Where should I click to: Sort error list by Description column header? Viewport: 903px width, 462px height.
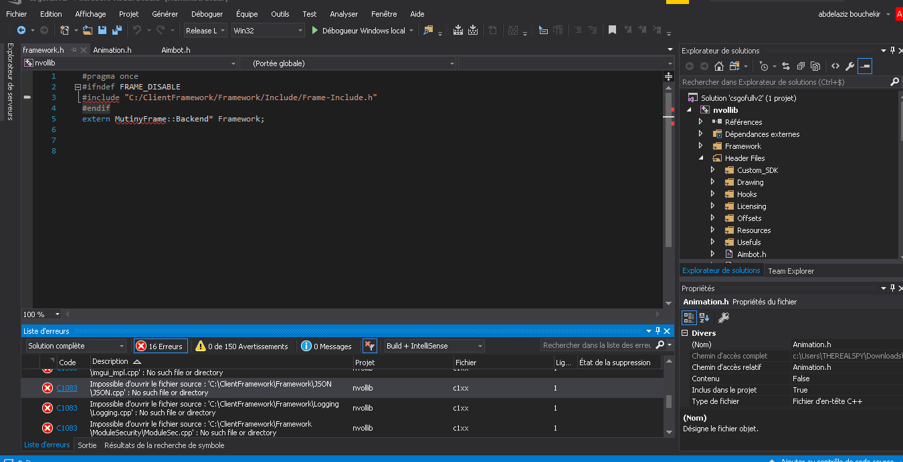pos(110,362)
